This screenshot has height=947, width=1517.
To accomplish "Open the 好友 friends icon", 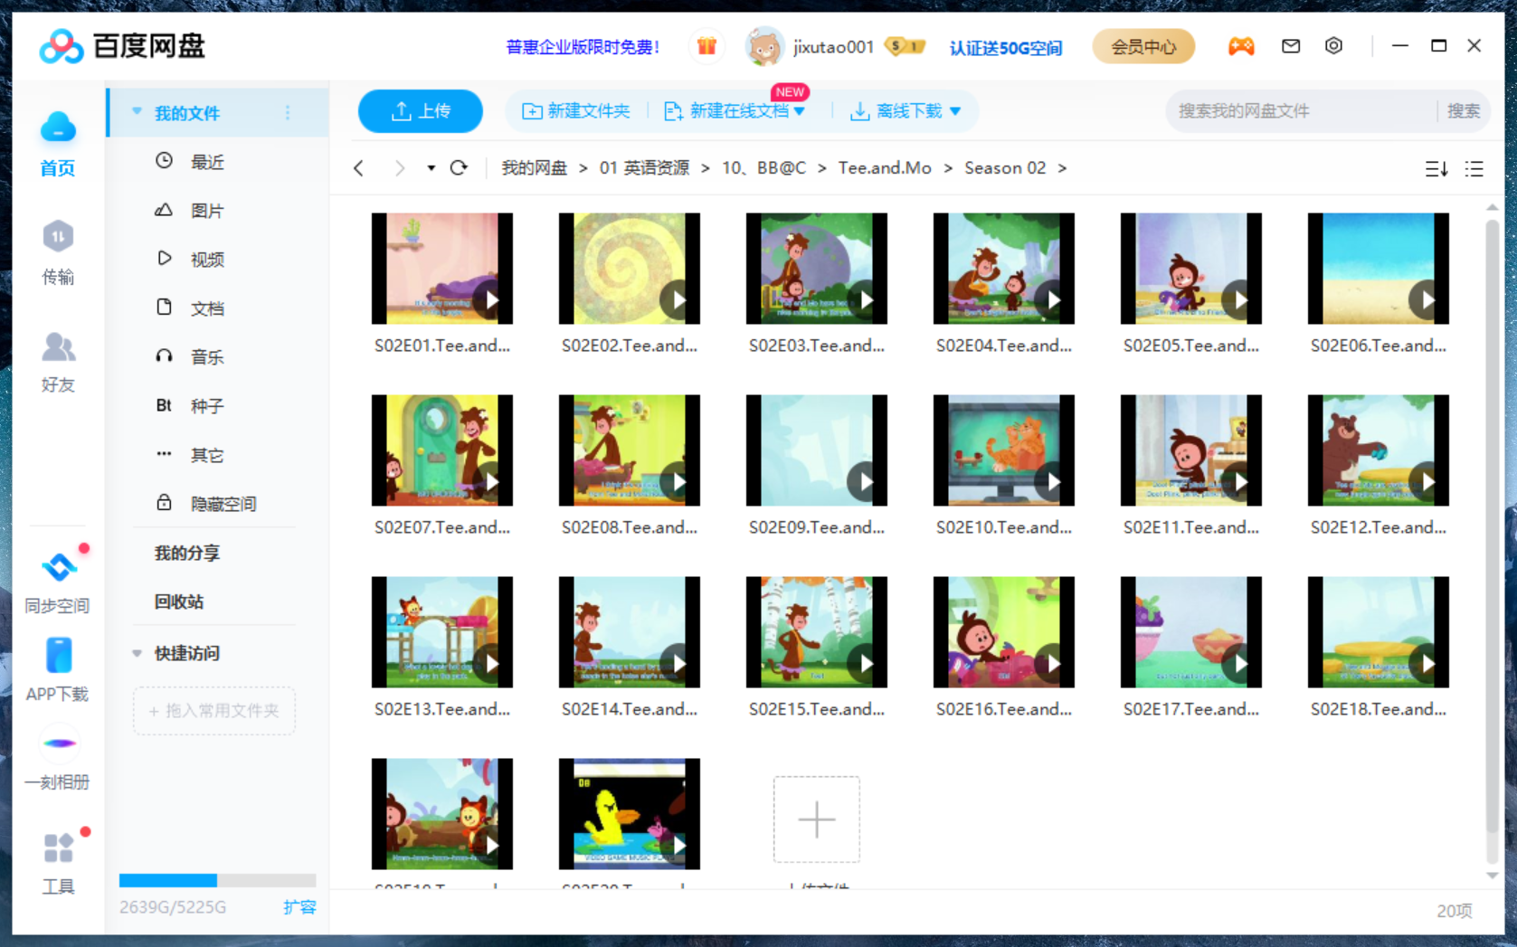I will [x=58, y=346].
